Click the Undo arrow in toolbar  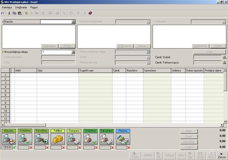pyautogui.click(x=3, y=13)
